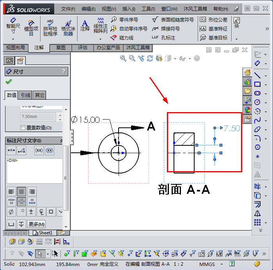Switch to the 引线 leaders tab

pos(26,95)
